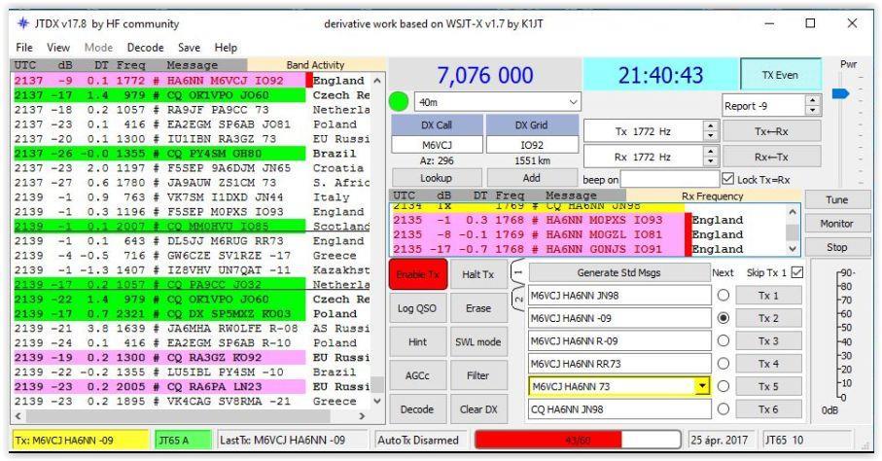Click Generate Std Msgs button
The image size is (882, 461).
pos(618,272)
